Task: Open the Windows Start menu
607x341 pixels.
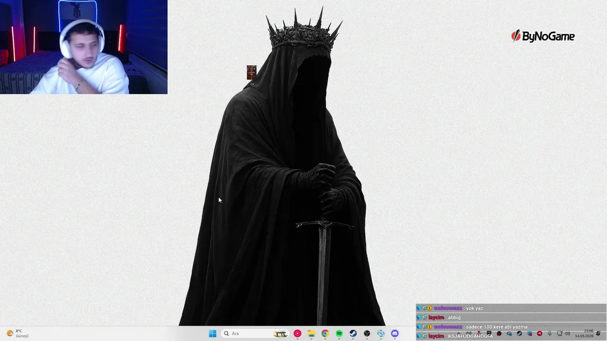Action: coord(212,333)
